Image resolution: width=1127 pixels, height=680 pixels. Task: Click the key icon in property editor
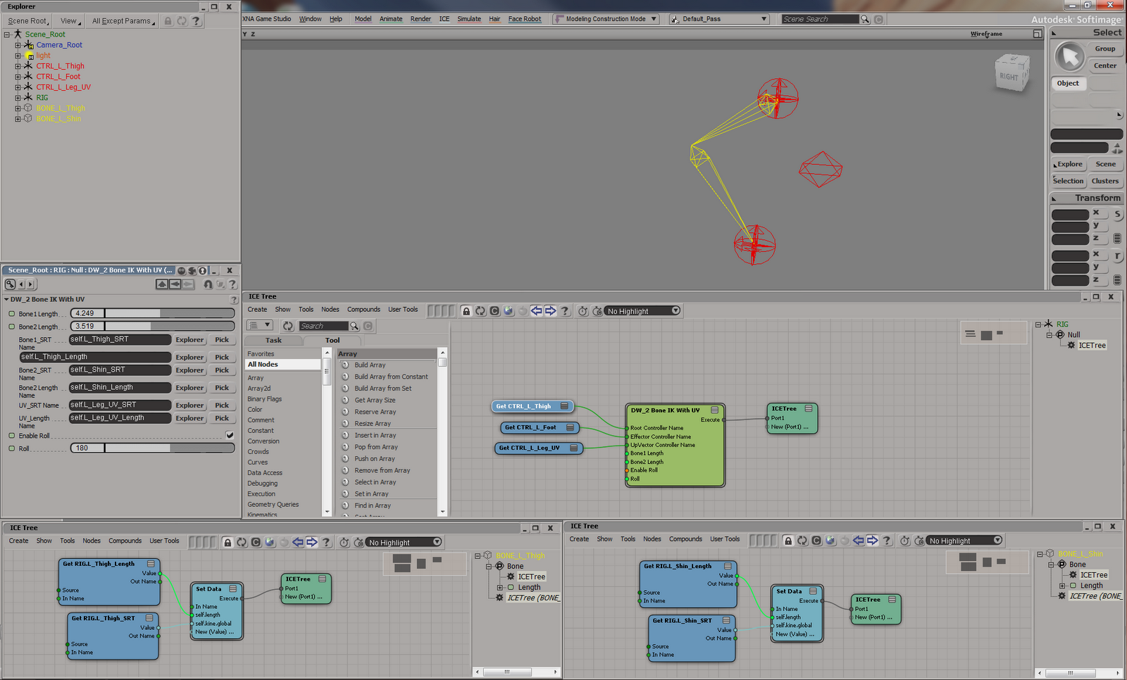tap(11, 284)
